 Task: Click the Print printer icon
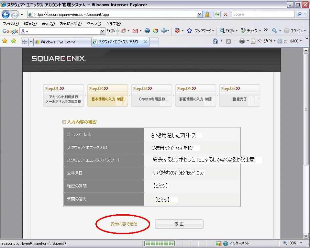tap(242, 41)
